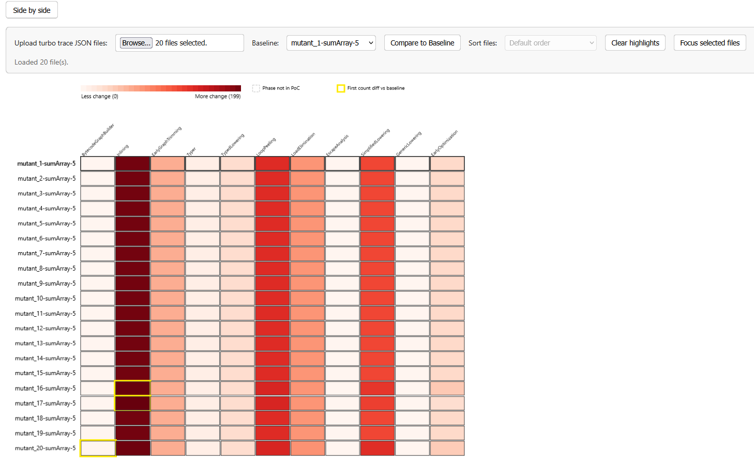This screenshot has width=754, height=465.
Task: Click the mutant_19-sumArray-5 row label
Action: [46, 433]
